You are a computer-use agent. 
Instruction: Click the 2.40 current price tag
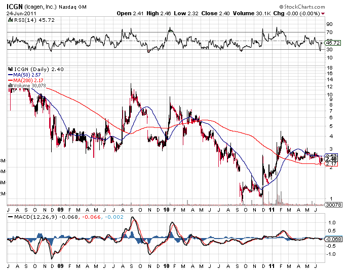pyautogui.click(x=332, y=158)
